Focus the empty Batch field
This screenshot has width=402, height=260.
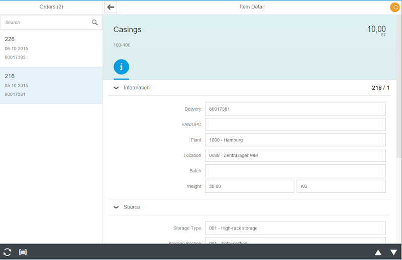[x=295, y=171]
